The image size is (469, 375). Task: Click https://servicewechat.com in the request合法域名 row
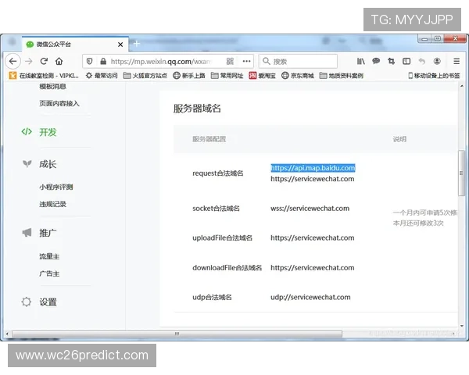pos(313,179)
